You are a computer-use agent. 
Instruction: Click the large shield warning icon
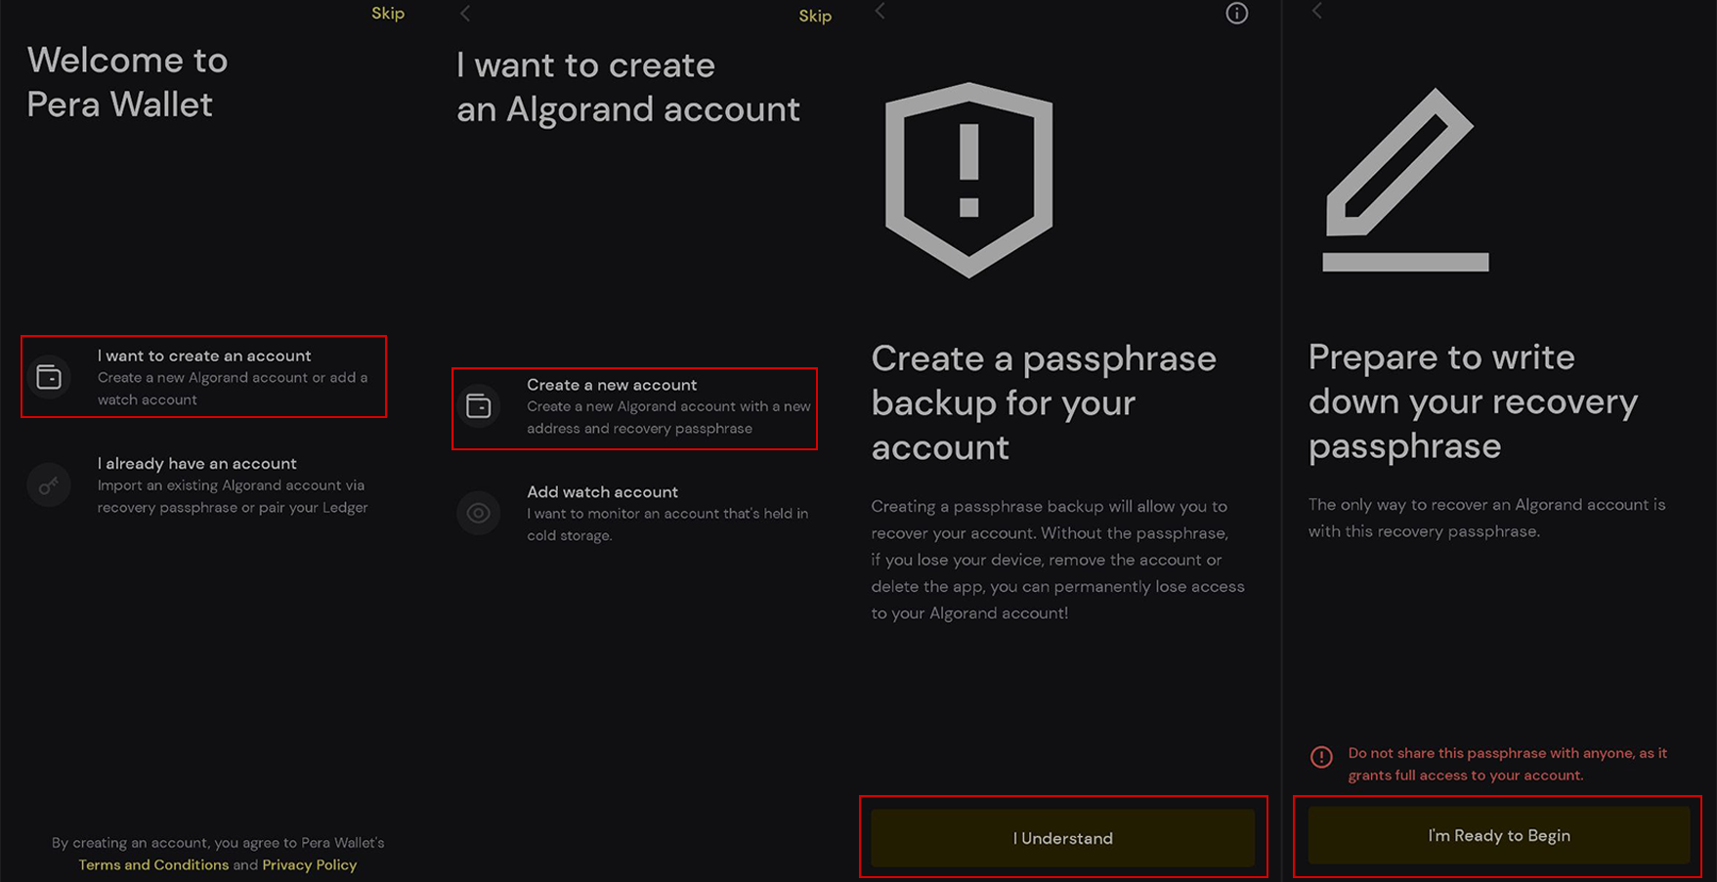tap(968, 180)
